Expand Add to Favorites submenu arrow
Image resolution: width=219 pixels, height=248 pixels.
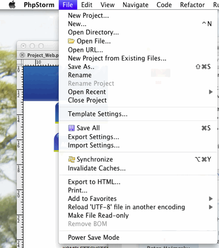(211, 199)
